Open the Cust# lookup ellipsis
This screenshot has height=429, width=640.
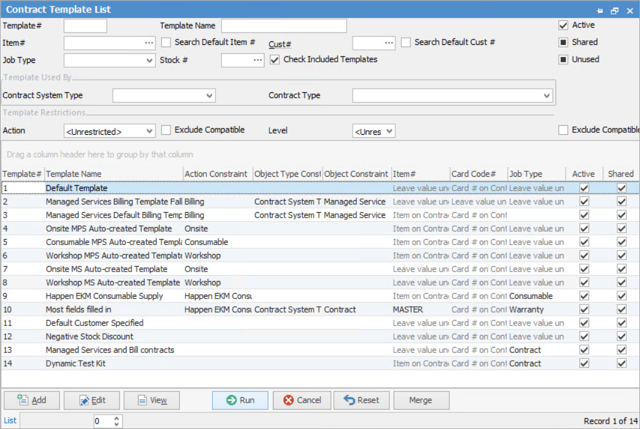389,43
